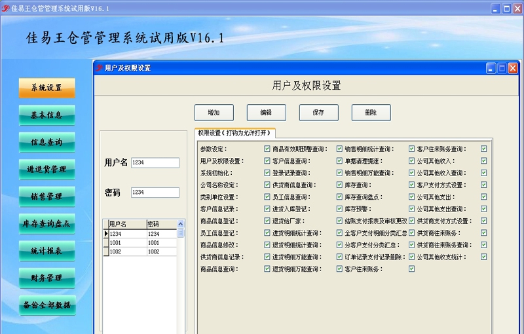Select 库存查询盘点 in the sidebar
Viewport: 524px width, 334px height.
click(x=47, y=223)
